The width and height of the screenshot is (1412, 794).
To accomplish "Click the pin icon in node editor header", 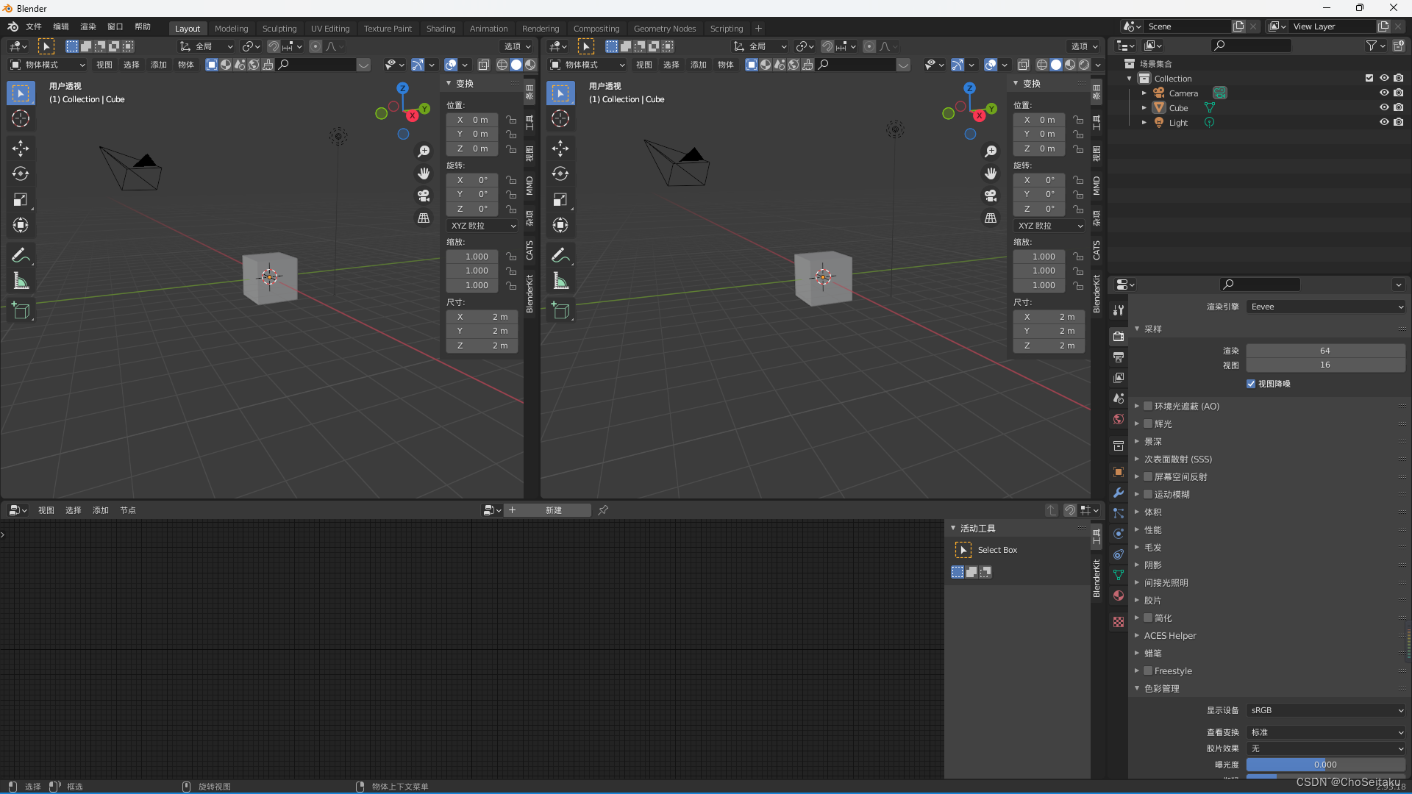I will 603,510.
